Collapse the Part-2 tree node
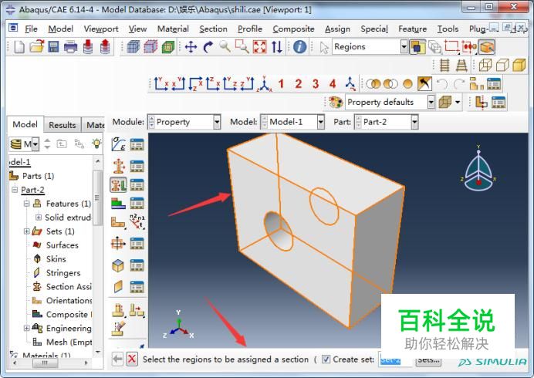 [15, 189]
